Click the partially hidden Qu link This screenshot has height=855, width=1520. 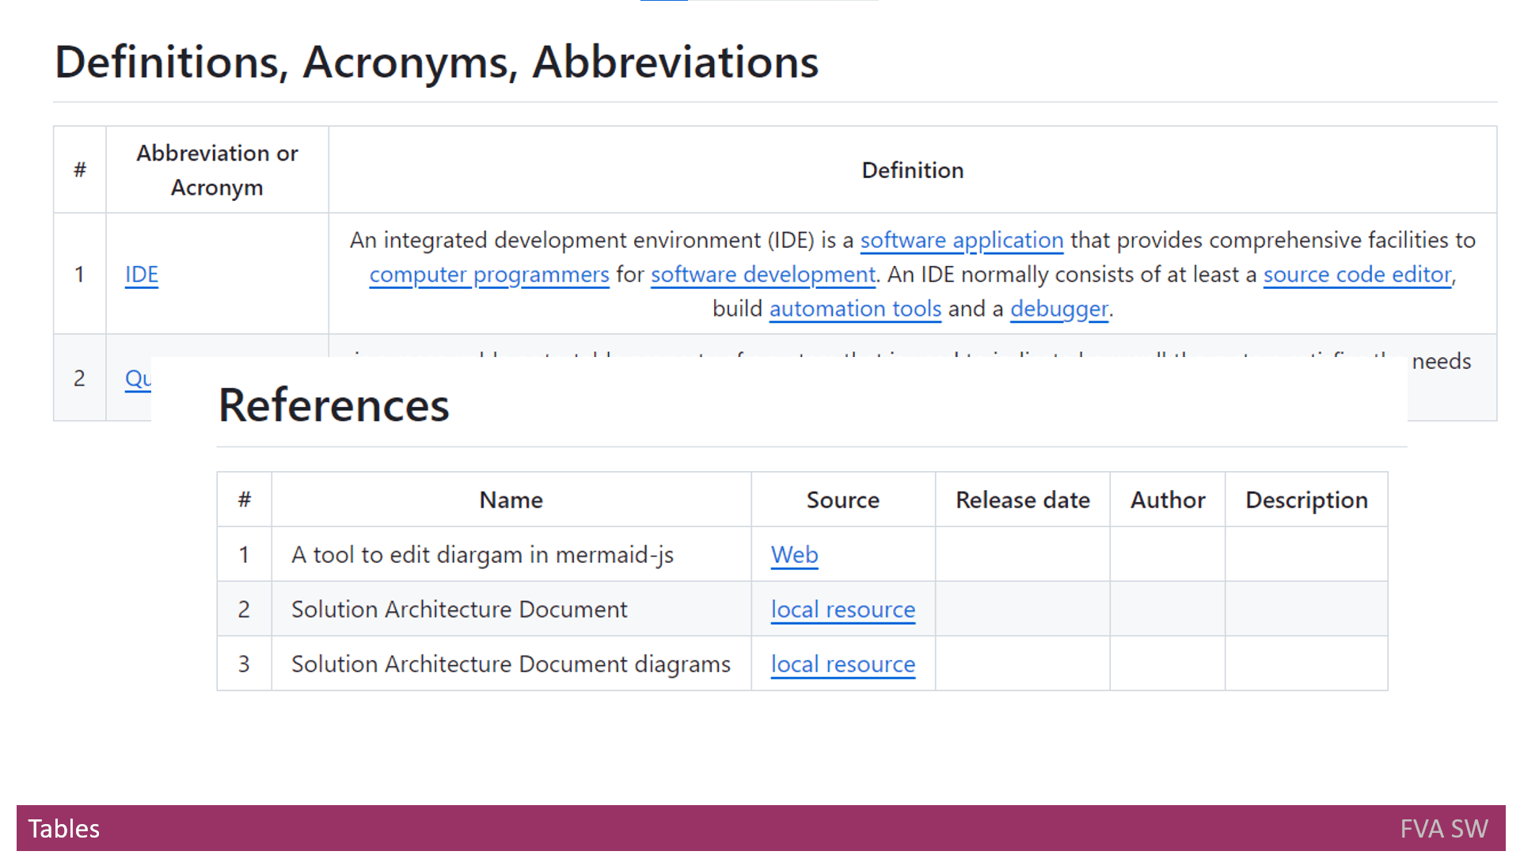[x=137, y=378]
